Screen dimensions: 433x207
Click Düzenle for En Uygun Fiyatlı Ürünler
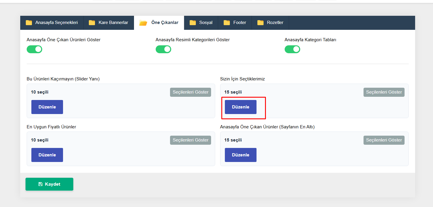coord(47,155)
